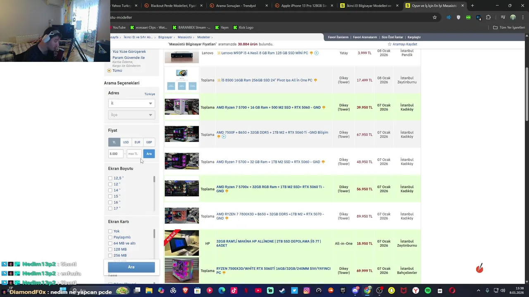This screenshot has height=297, width=529.
Task: Check the 14" screen size option
Action: (x=110, y=190)
